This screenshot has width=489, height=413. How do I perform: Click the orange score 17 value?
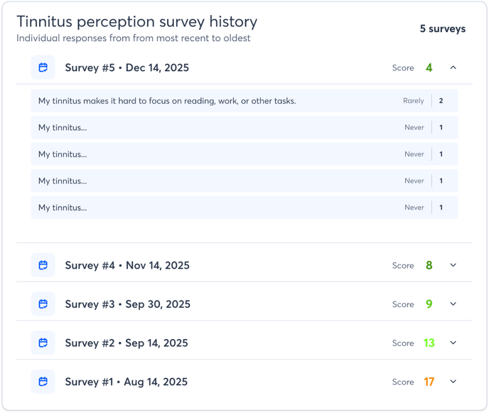tap(429, 382)
